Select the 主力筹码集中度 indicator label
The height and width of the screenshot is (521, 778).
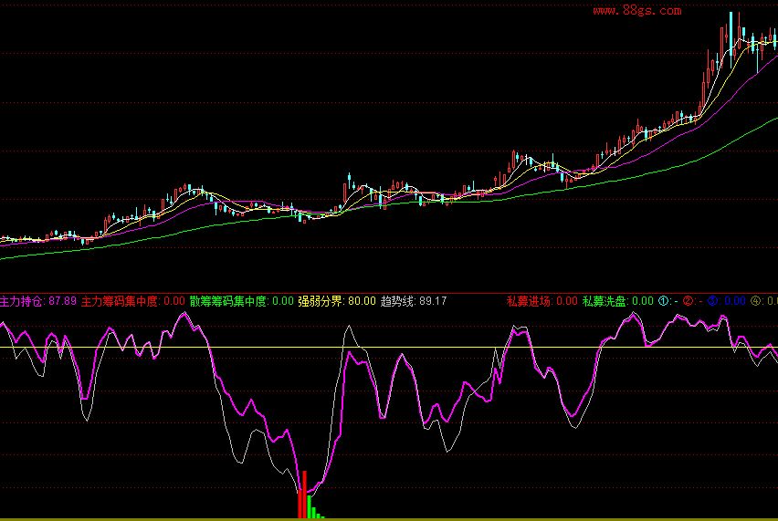(x=120, y=301)
